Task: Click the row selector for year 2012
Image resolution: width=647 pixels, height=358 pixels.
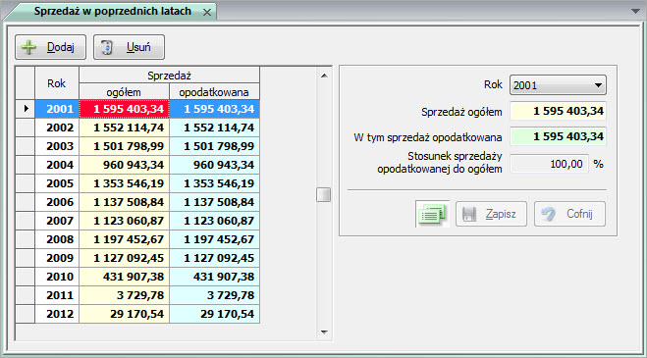Action: (x=26, y=314)
